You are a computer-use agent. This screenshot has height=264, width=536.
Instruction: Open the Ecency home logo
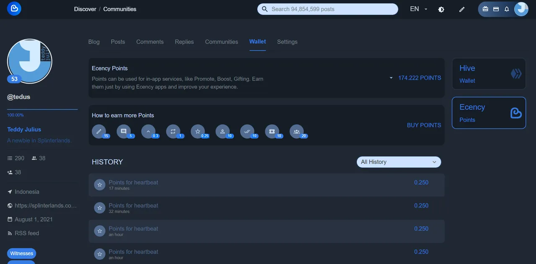coord(14,9)
